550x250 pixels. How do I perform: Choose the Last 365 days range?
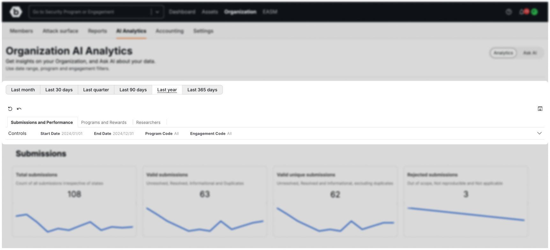pyautogui.click(x=202, y=90)
